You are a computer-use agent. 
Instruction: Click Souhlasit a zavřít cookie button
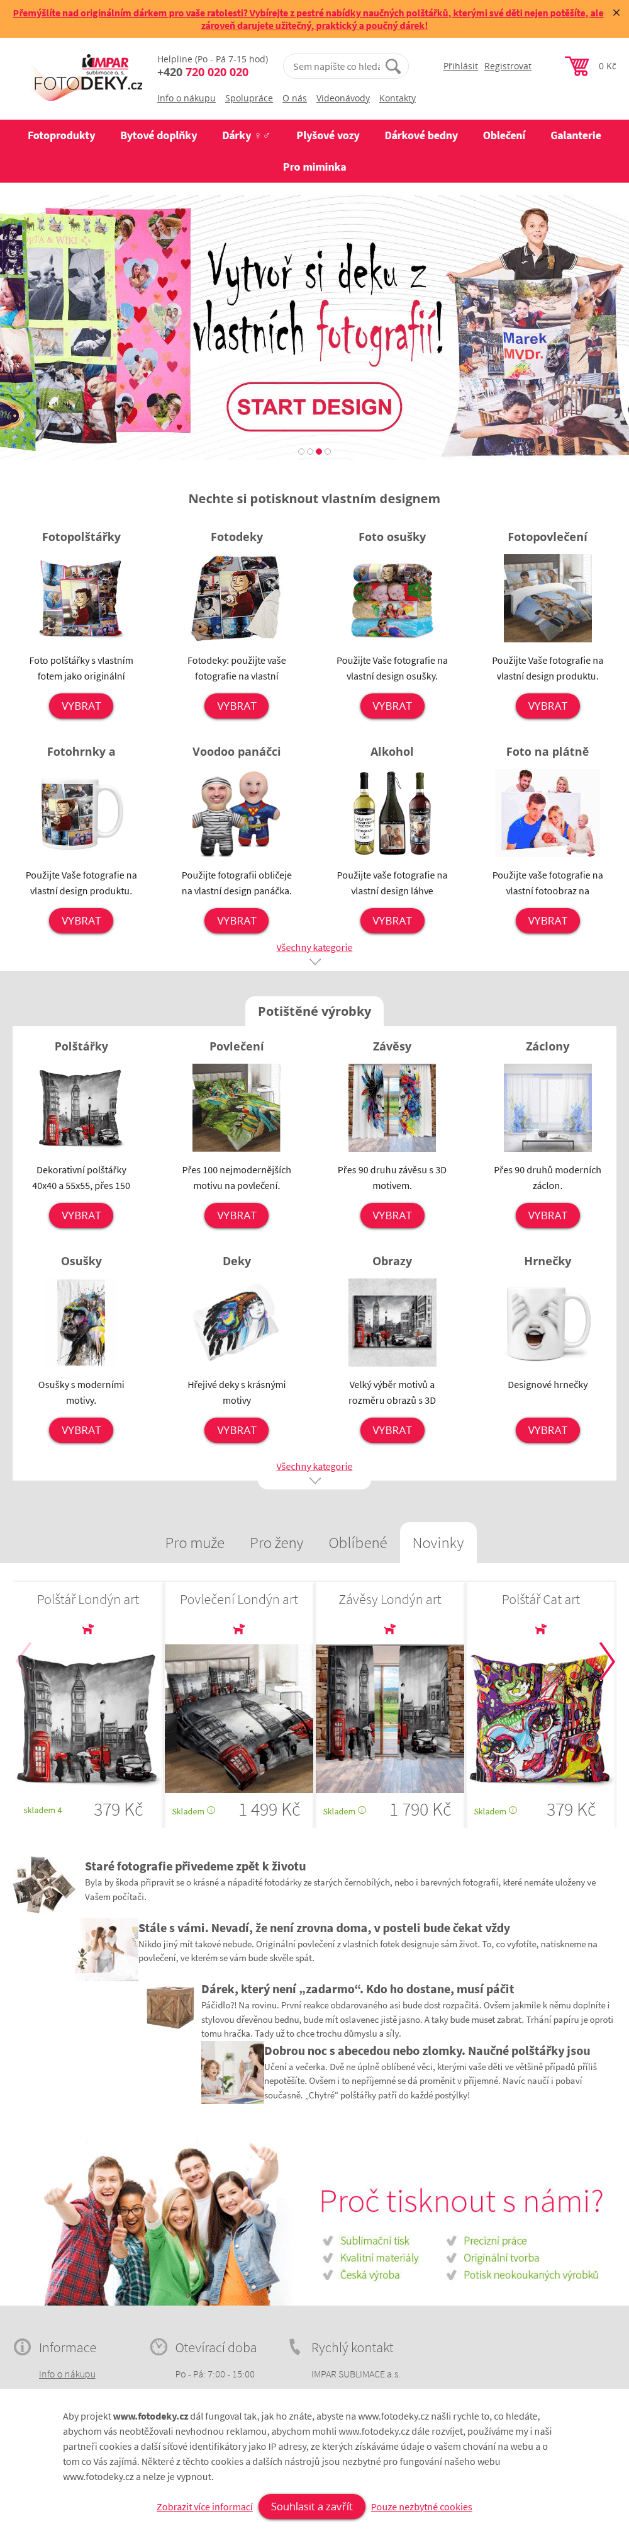click(311, 2507)
